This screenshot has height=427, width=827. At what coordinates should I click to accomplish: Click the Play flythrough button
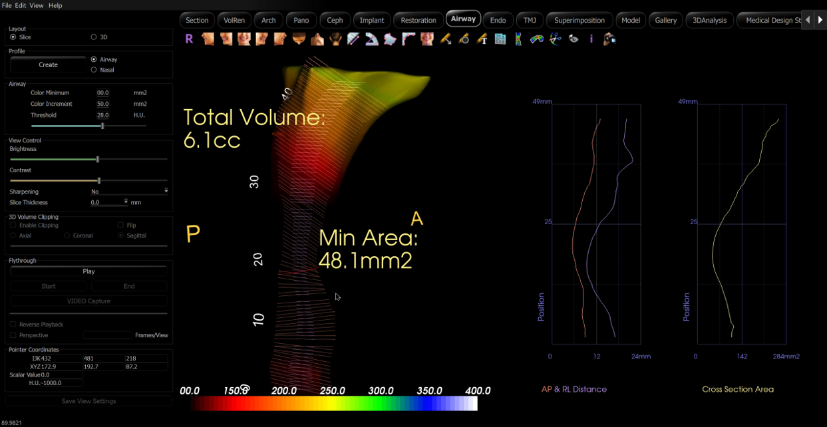pos(88,271)
